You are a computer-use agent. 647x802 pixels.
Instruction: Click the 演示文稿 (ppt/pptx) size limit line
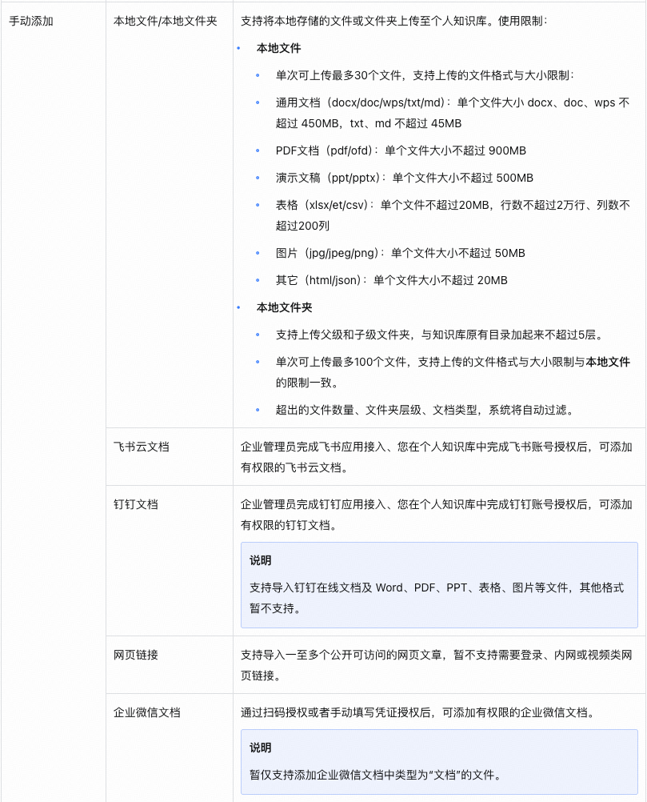coord(404,178)
